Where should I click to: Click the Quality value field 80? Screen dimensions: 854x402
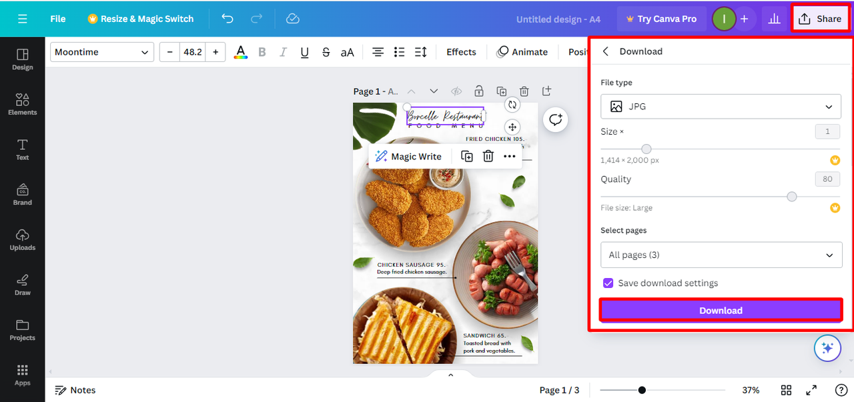(827, 179)
